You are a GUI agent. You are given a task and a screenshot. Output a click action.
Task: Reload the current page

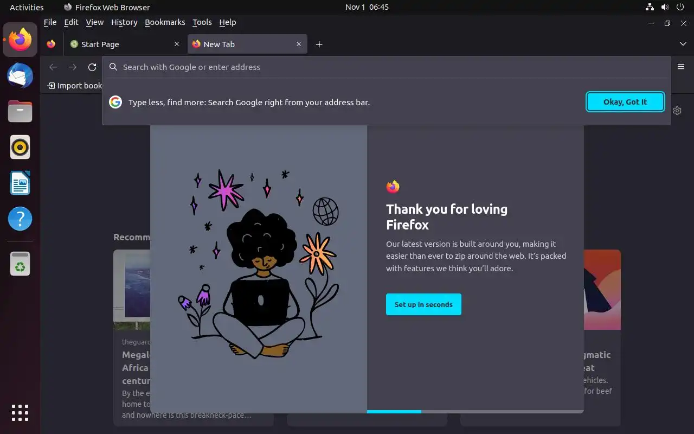92,67
